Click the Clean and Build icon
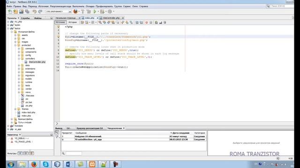 coord(89,12)
